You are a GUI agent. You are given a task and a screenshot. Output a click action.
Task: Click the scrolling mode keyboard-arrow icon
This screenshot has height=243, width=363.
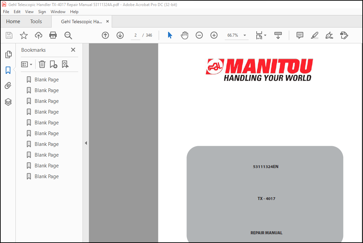(x=278, y=35)
